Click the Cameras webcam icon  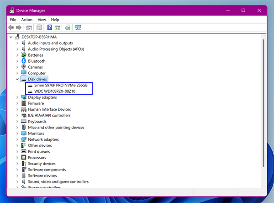24,67
